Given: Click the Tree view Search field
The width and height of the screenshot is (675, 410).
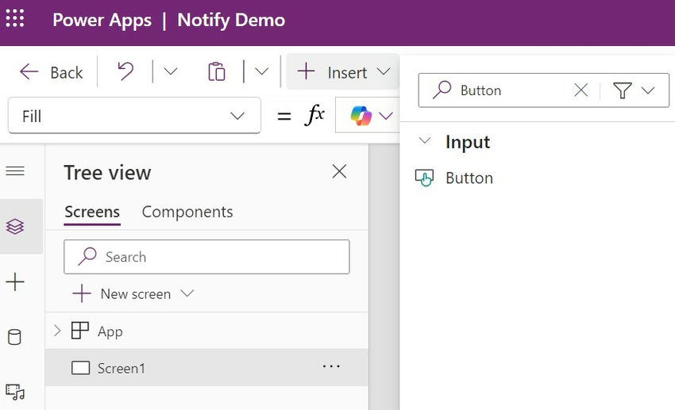Looking at the screenshot, I should (x=206, y=257).
